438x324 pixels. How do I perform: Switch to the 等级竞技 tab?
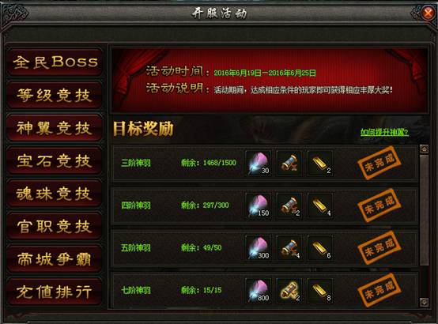click(55, 95)
